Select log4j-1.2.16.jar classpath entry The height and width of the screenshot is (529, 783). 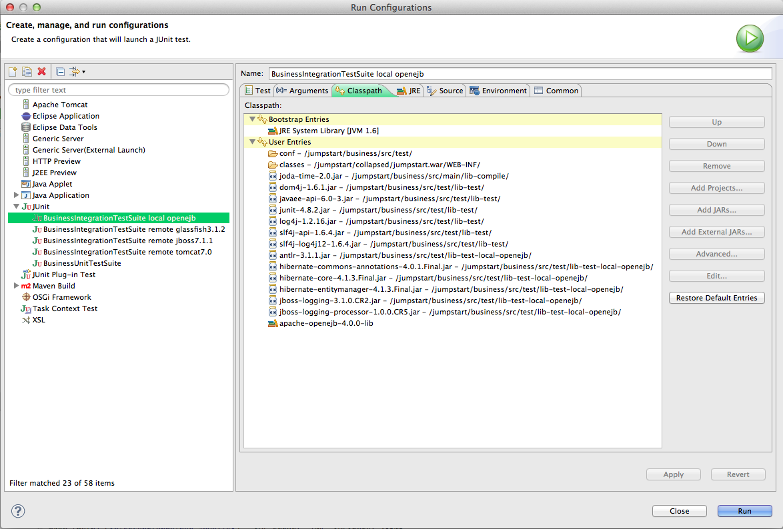pos(376,221)
